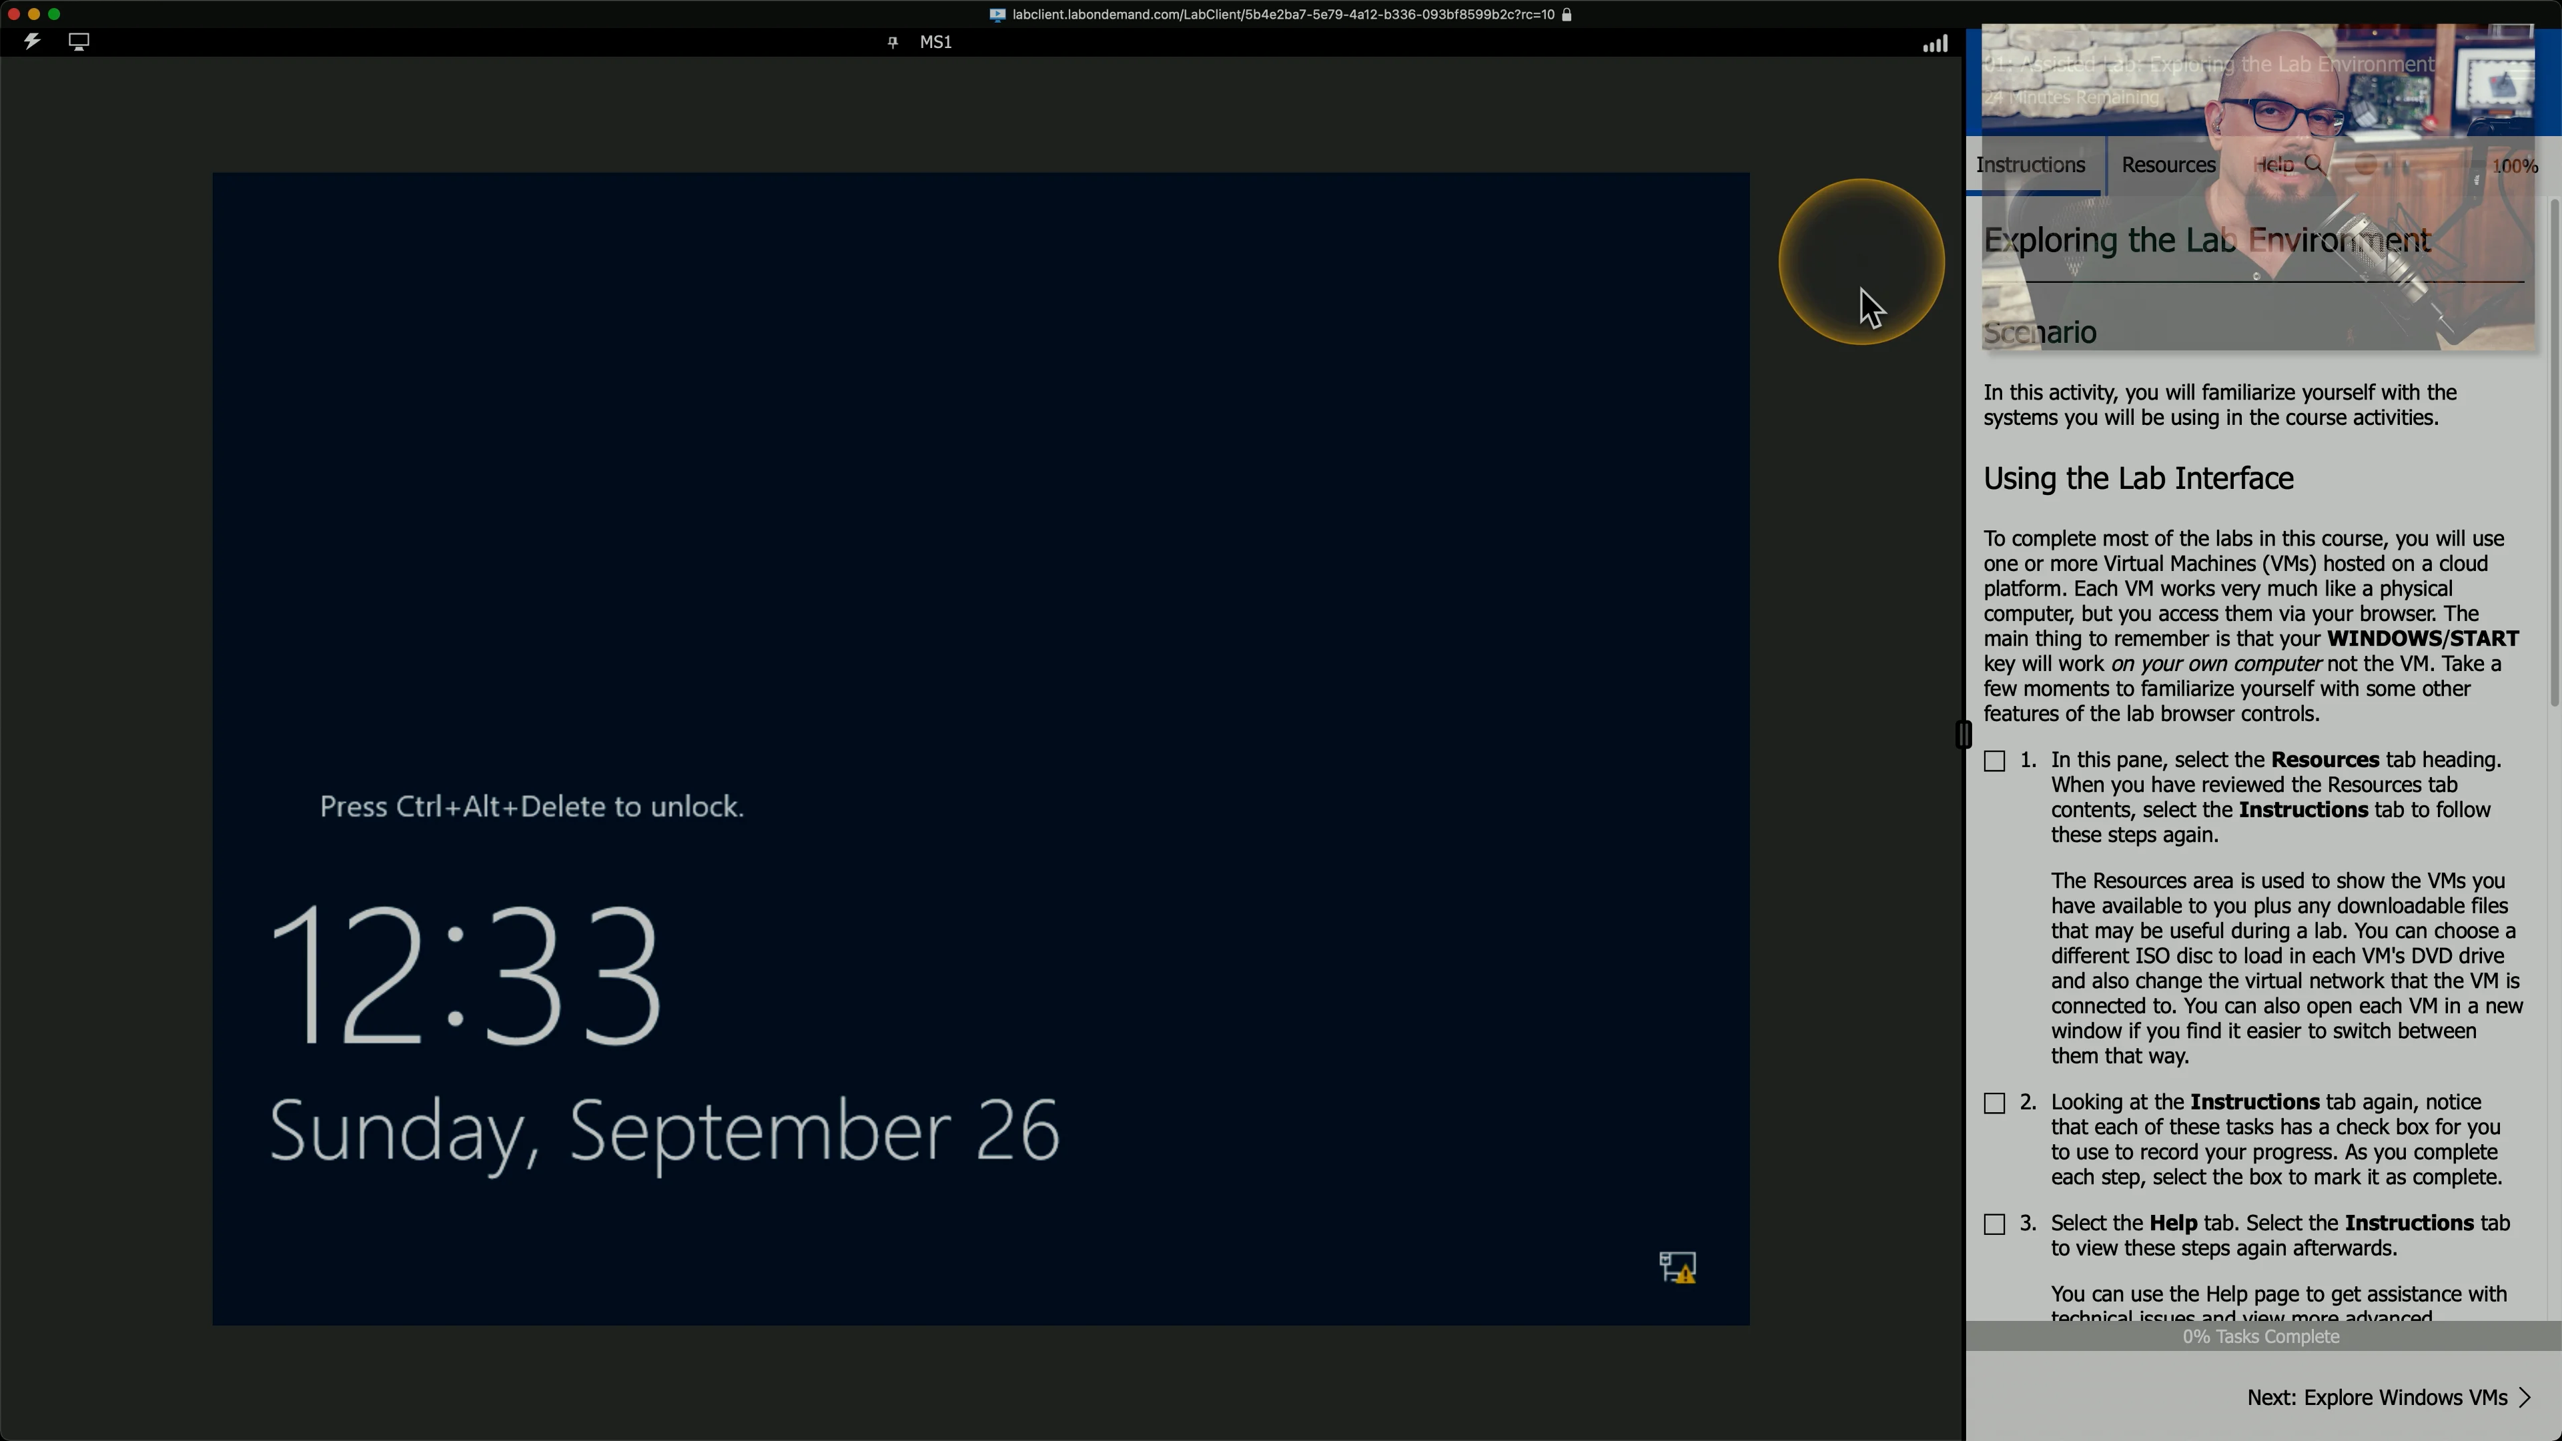Click the chevron after Explore Windows VMs
The width and height of the screenshot is (2562, 1441).
click(x=2525, y=1398)
